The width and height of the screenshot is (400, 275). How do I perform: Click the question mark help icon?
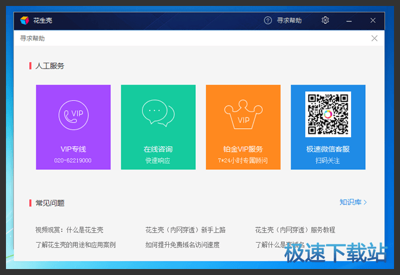pyautogui.click(x=267, y=20)
